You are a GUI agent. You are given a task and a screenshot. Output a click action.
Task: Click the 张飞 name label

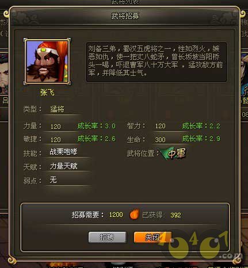click(47, 93)
